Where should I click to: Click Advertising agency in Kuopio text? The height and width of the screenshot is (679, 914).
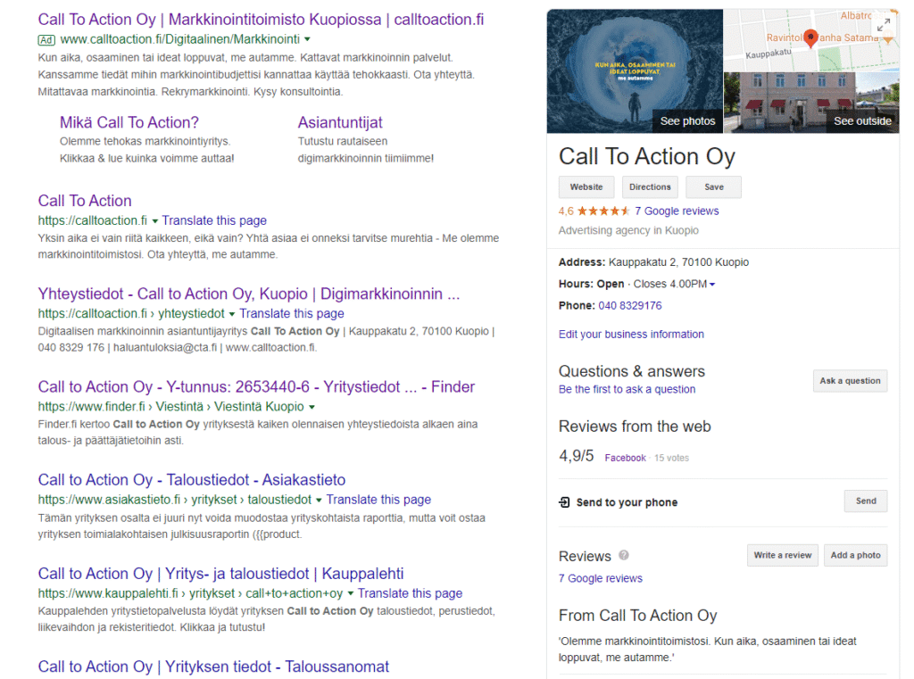pos(628,230)
